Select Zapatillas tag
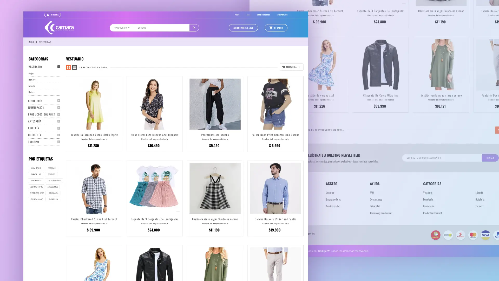The image size is (499, 281). [x=36, y=174]
